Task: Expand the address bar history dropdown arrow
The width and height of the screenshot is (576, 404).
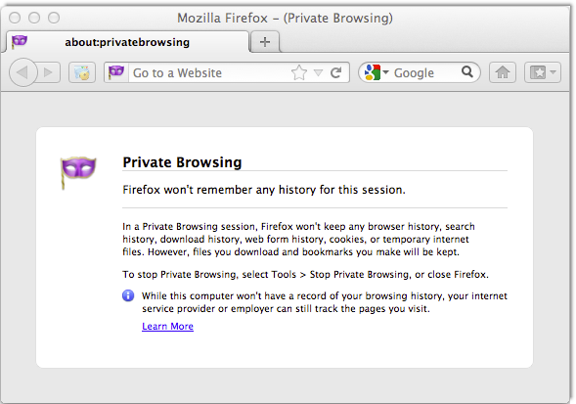Action: coord(318,72)
